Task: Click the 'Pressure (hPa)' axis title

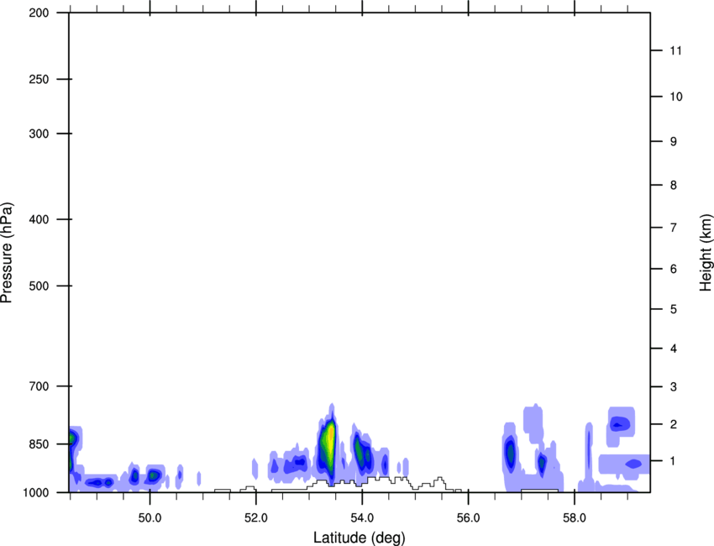Action: point(7,252)
